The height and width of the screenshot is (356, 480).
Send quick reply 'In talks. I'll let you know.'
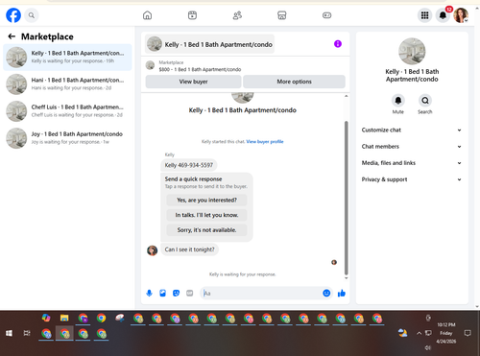pyautogui.click(x=206, y=215)
